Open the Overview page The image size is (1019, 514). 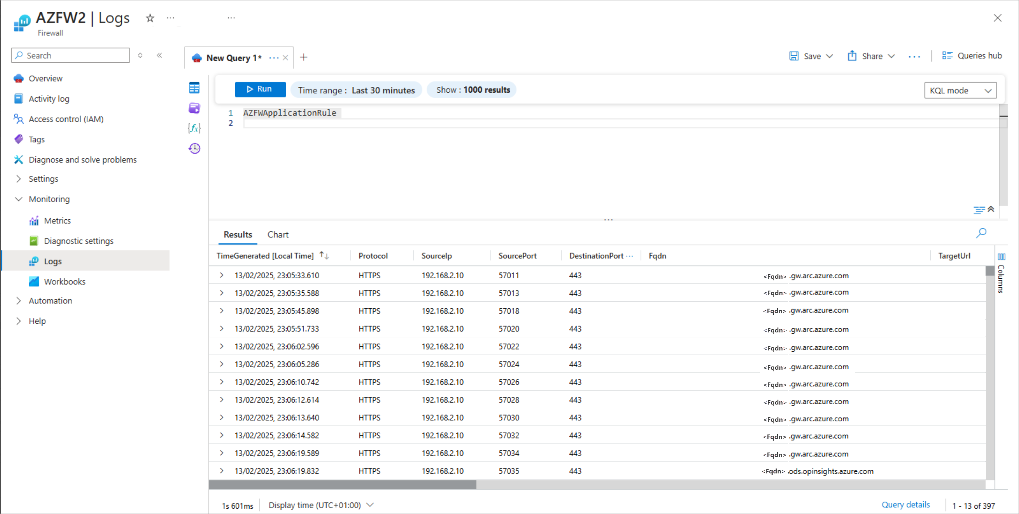click(46, 78)
